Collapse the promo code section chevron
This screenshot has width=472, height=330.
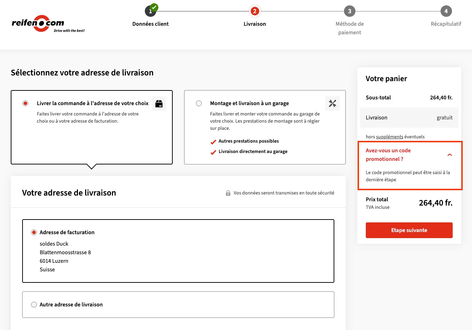(449, 155)
